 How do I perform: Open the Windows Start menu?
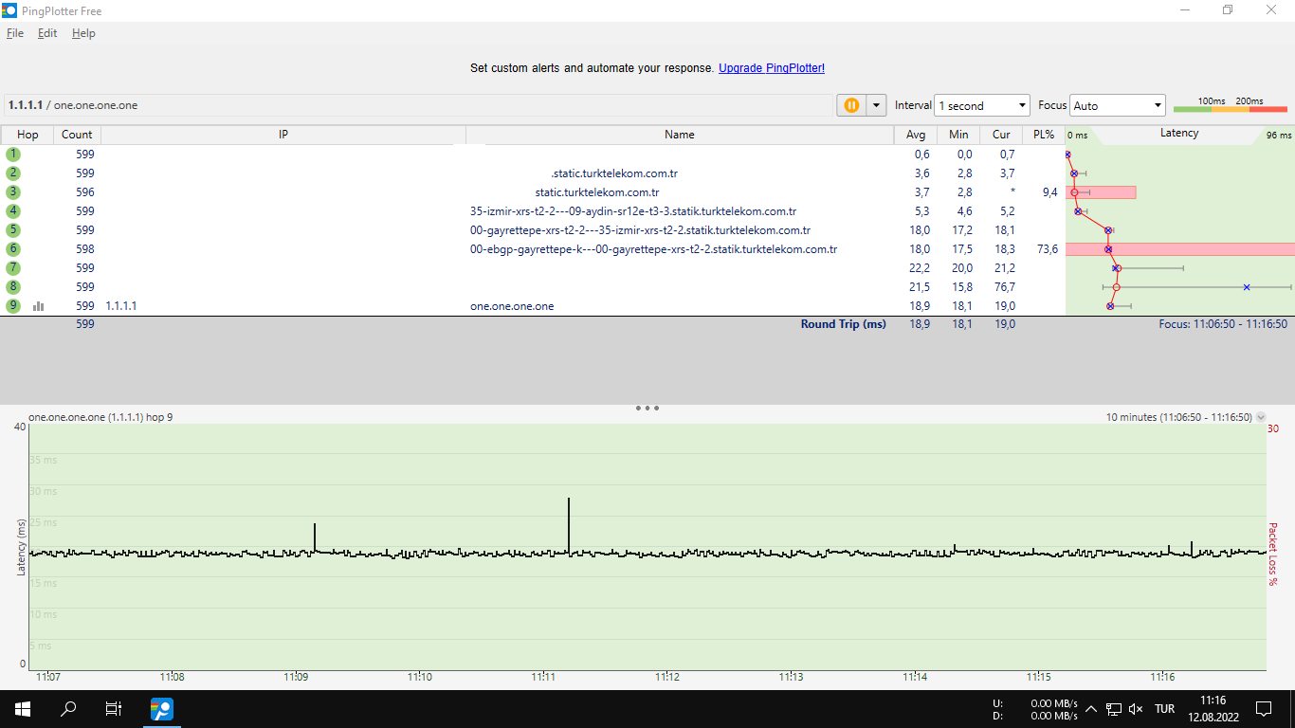point(23,709)
